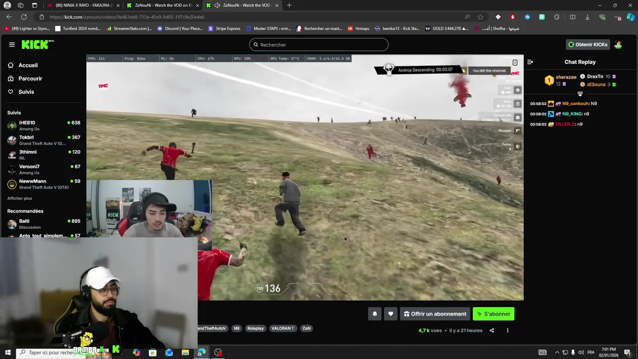
Task: Open Microsoft Store from taskbar
Action: (x=153, y=353)
